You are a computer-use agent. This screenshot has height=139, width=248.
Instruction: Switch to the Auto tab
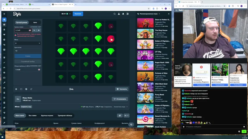[35, 23]
